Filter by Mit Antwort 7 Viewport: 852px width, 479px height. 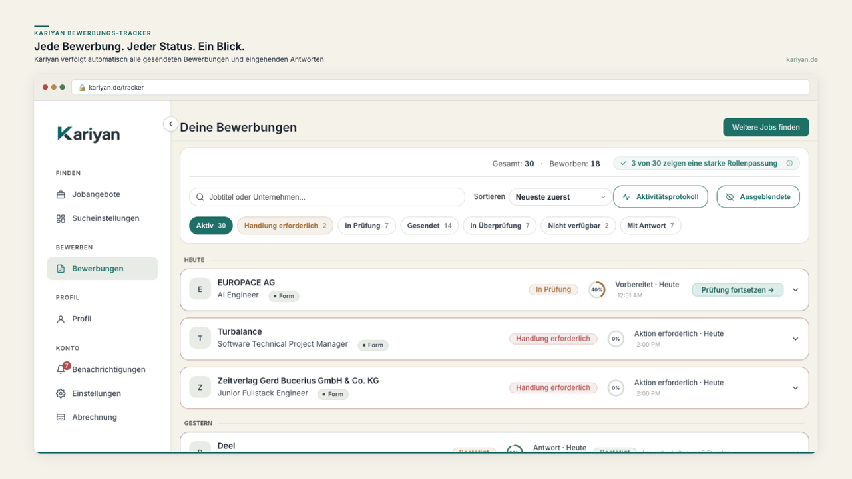[x=651, y=226]
